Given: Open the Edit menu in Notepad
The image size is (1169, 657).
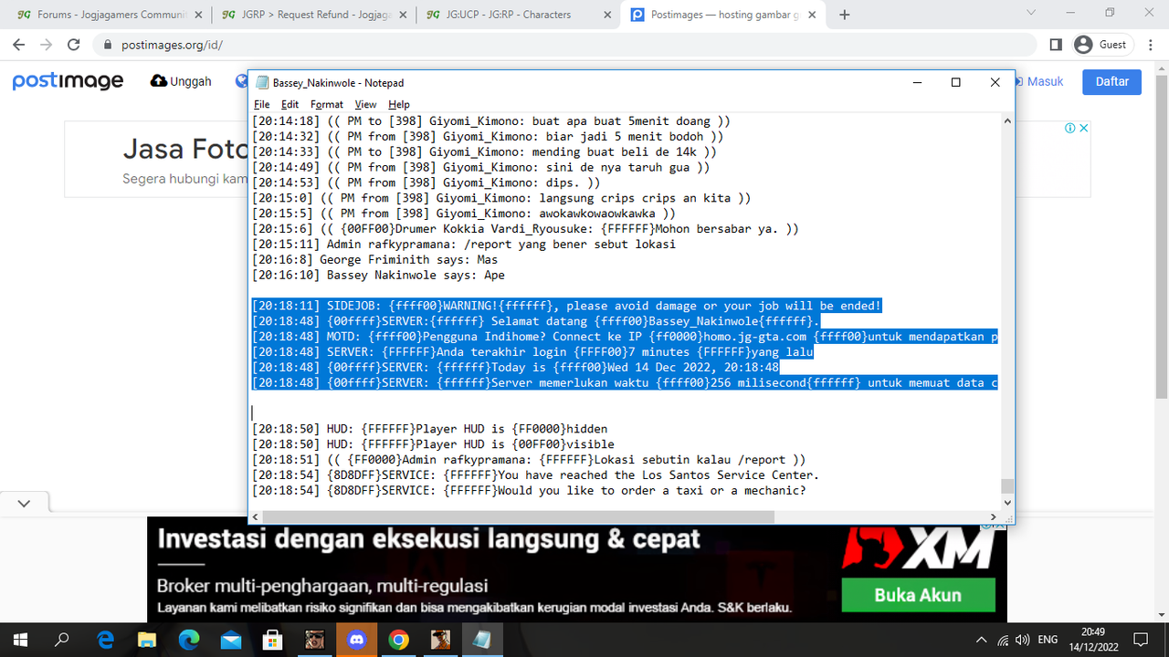Looking at the screenshot, I should (x=290, y=104).
